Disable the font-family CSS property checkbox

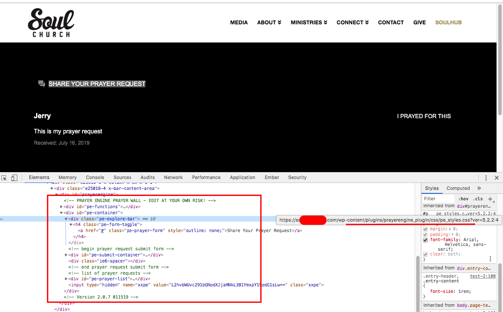click(x=425, y=240)
